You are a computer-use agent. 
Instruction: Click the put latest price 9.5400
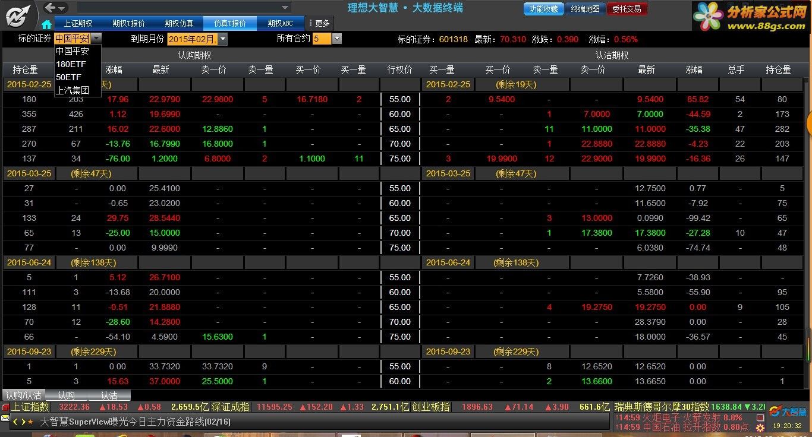[x=650, y=99]
